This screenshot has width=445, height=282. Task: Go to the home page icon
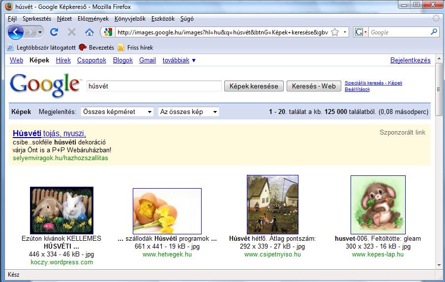[x=89, y=32]
